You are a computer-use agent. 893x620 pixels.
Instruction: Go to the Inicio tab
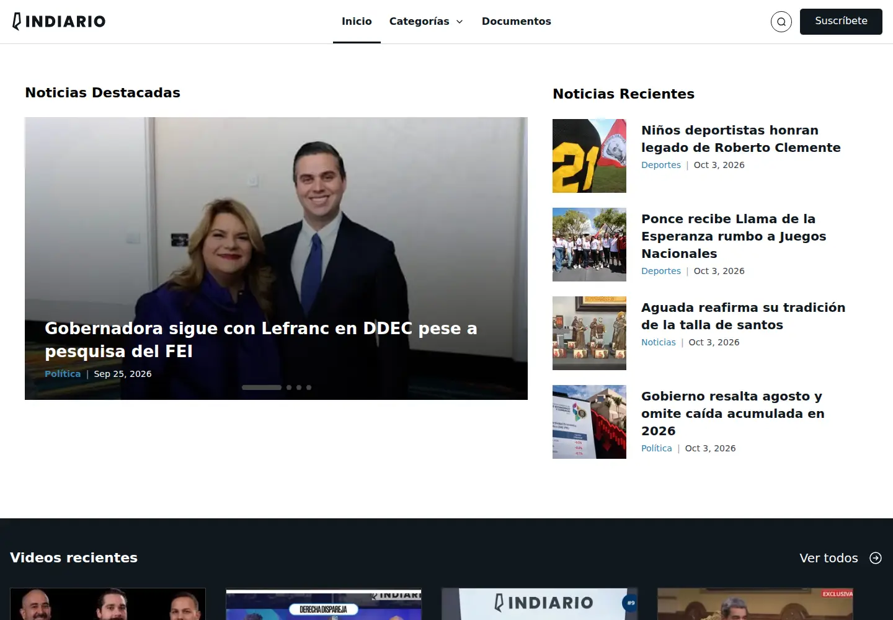[x=357, y=22]
